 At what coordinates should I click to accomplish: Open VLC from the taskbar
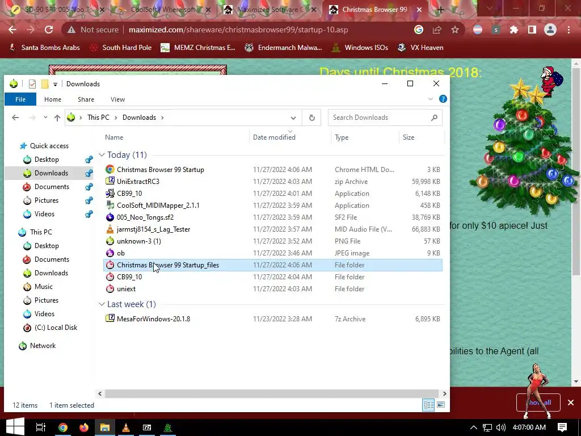[x=126, y=427]
